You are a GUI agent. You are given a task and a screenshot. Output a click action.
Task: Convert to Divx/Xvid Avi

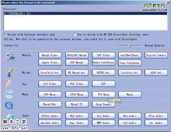50,73
